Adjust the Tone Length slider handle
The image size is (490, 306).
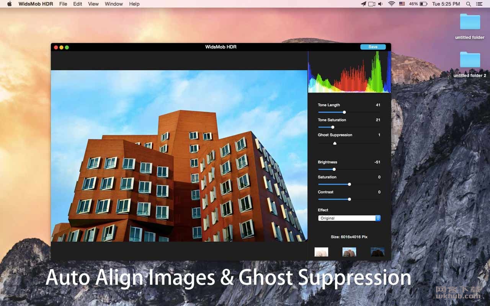click(x=344, y=112)
